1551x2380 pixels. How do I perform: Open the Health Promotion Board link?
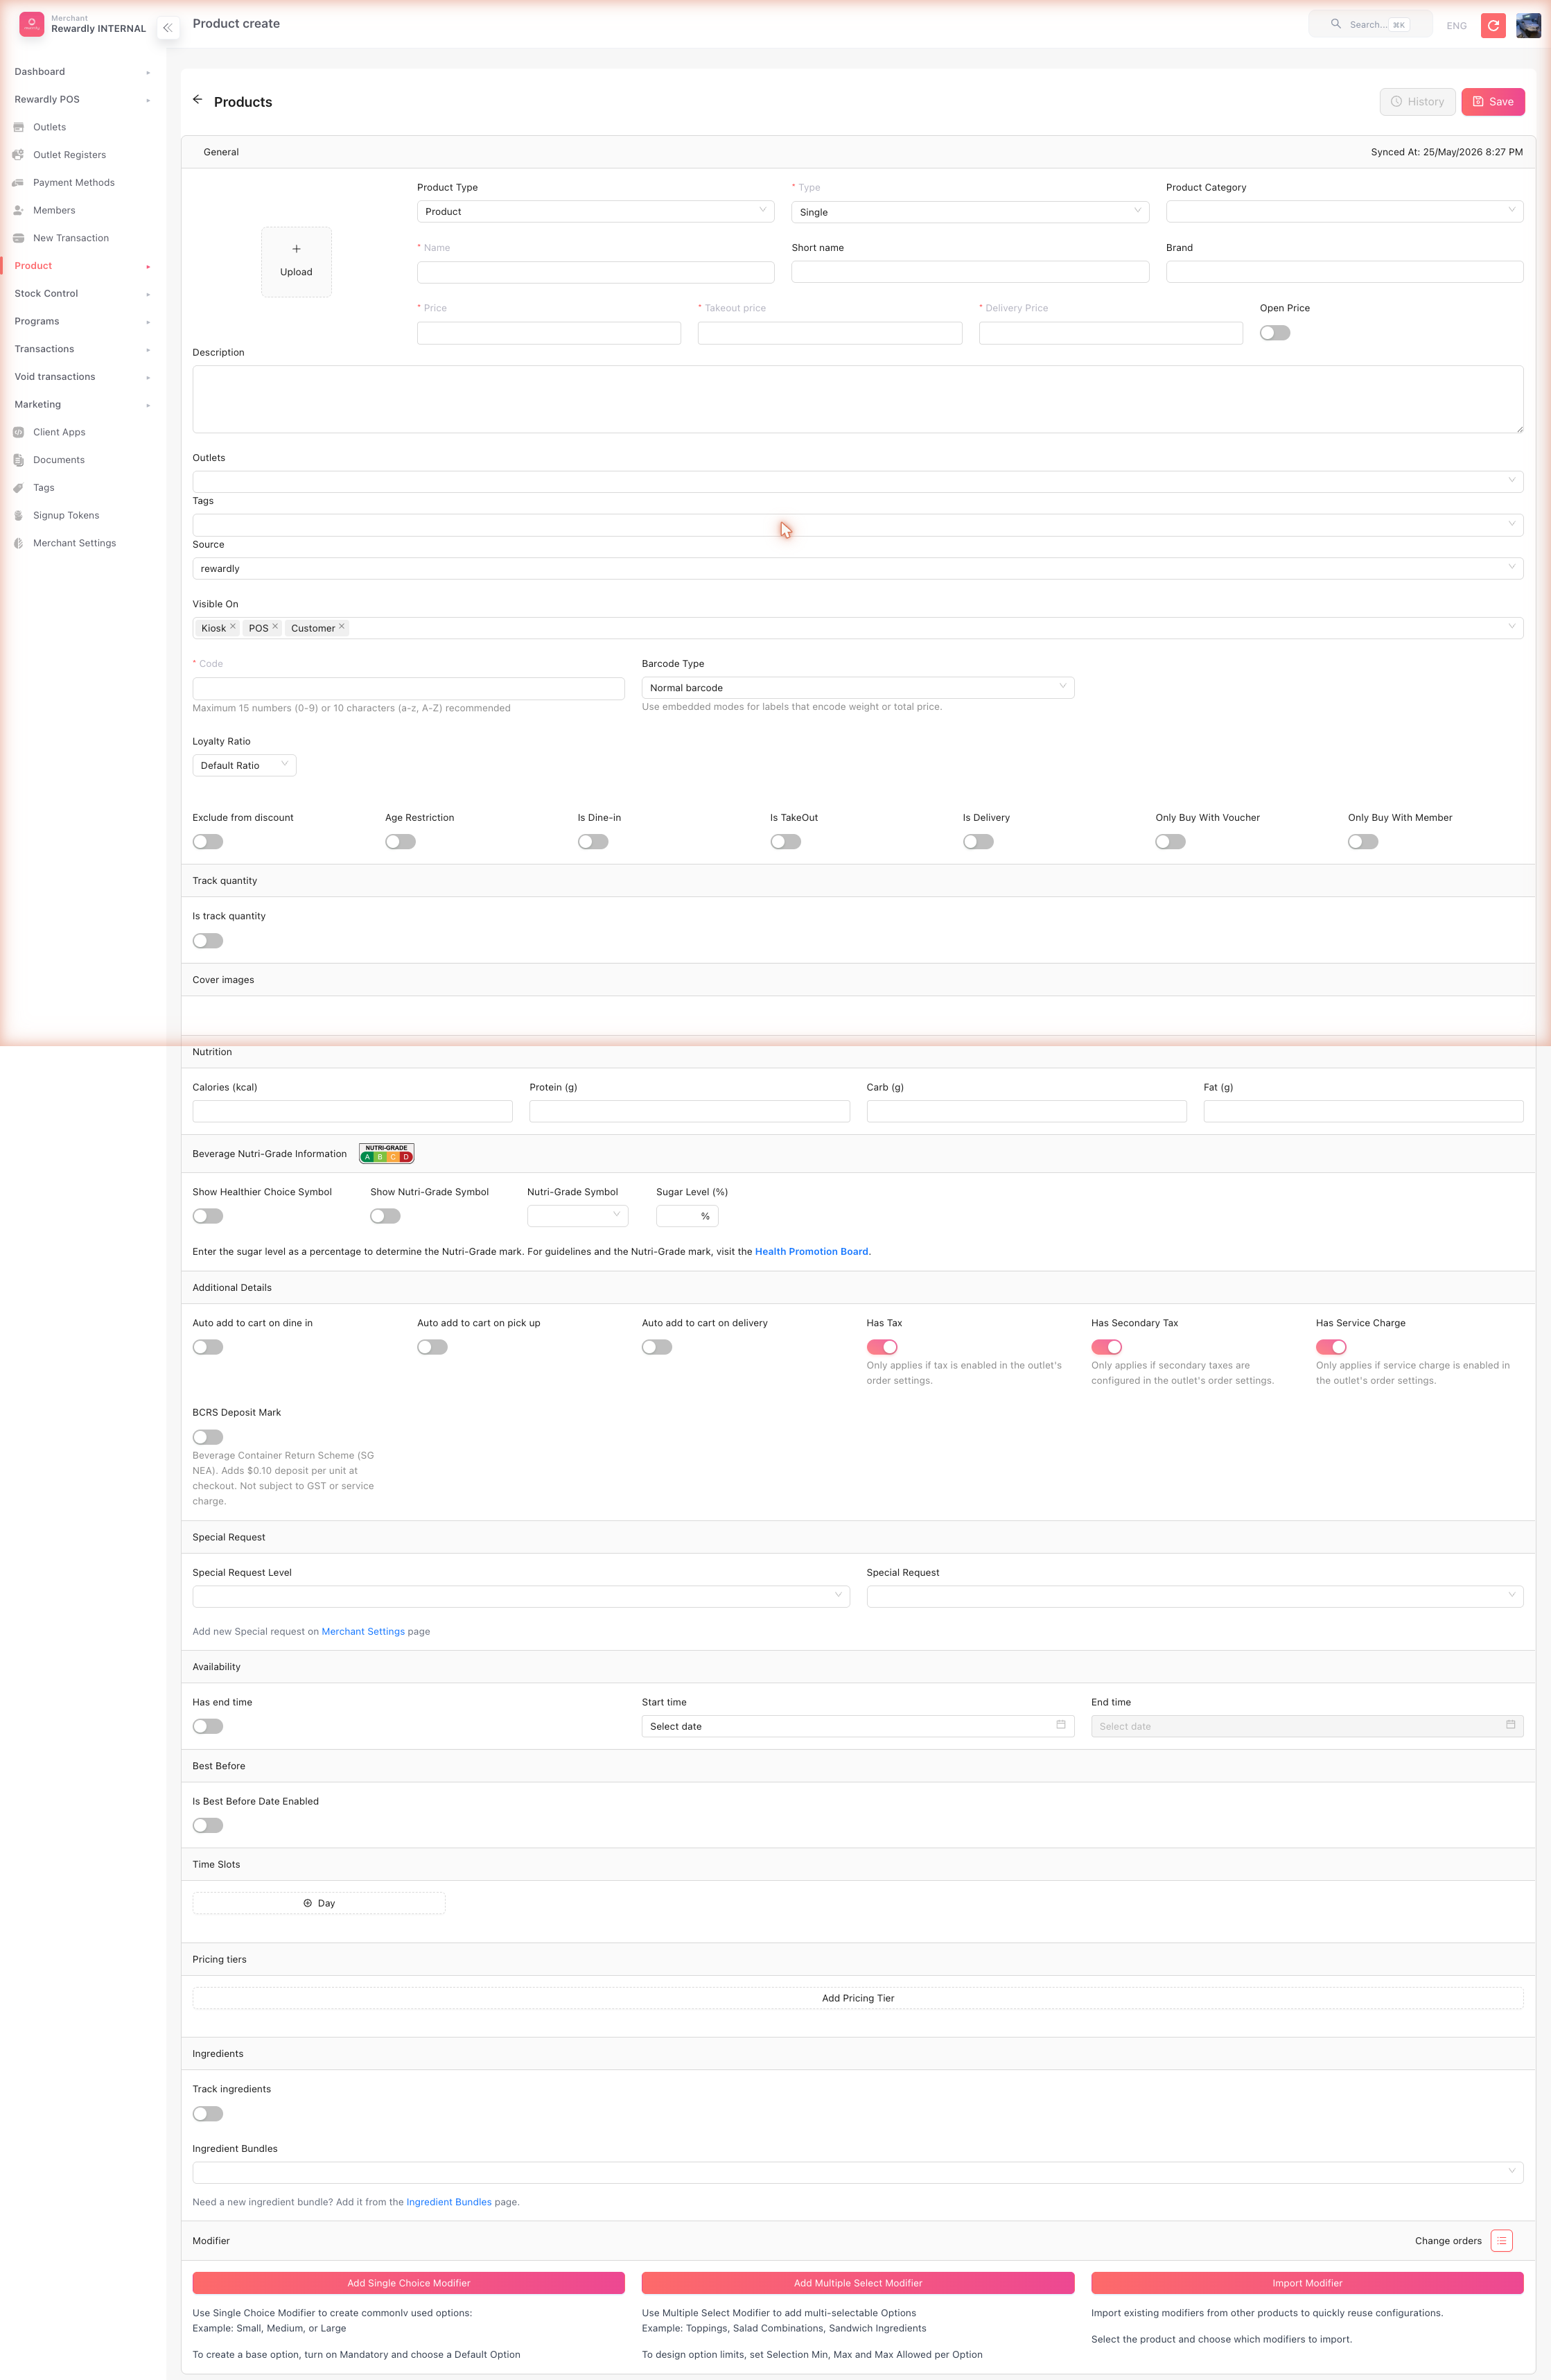click(x=812, y=1251)
